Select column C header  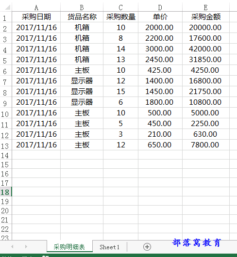(x=120, y=7)
